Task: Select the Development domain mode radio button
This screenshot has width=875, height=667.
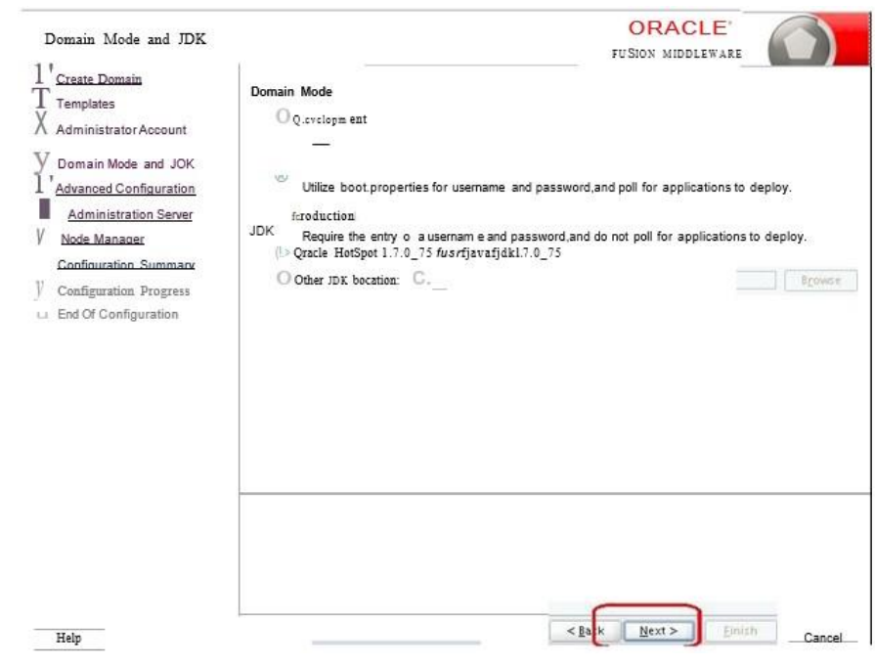Action: [x=284, y=116]
